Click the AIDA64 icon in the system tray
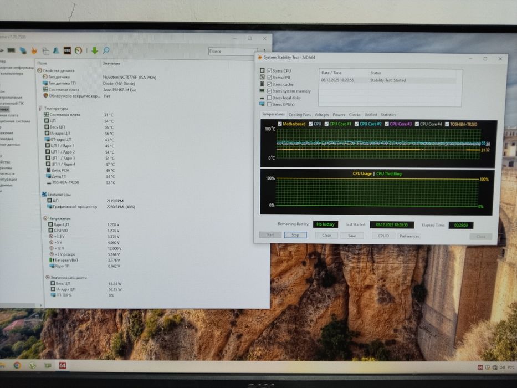Viewport: 517px width, 388px height. (x=480, y=367)
